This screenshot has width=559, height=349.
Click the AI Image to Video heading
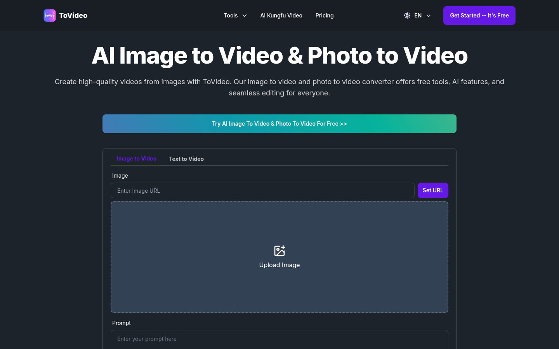(x=279, y=55)
